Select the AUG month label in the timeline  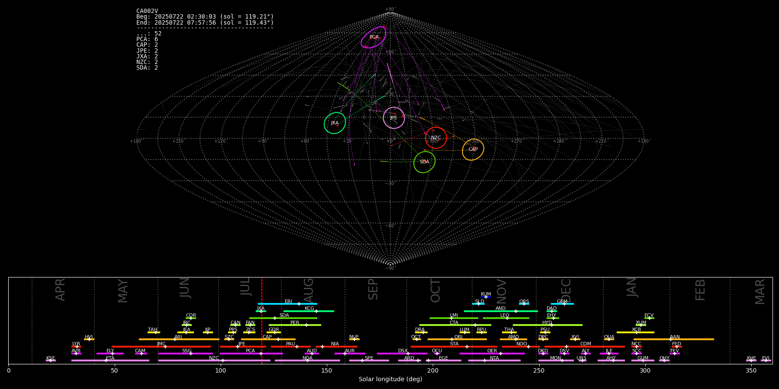(x=309, y=291)
